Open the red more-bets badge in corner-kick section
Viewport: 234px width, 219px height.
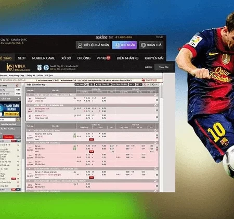[92, 178]
